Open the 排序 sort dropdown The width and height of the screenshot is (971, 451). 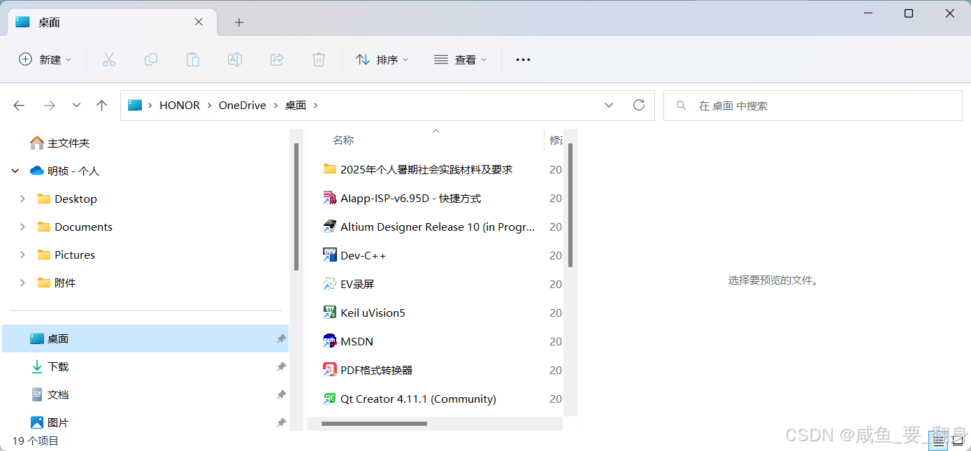382,60
